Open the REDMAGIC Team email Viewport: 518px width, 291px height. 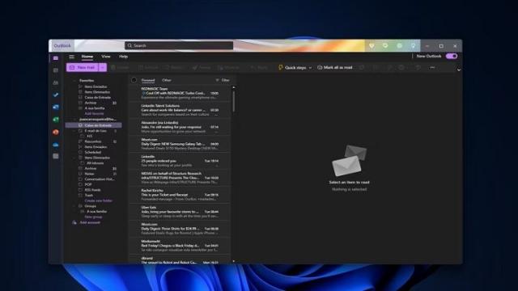tap(180, 93)
